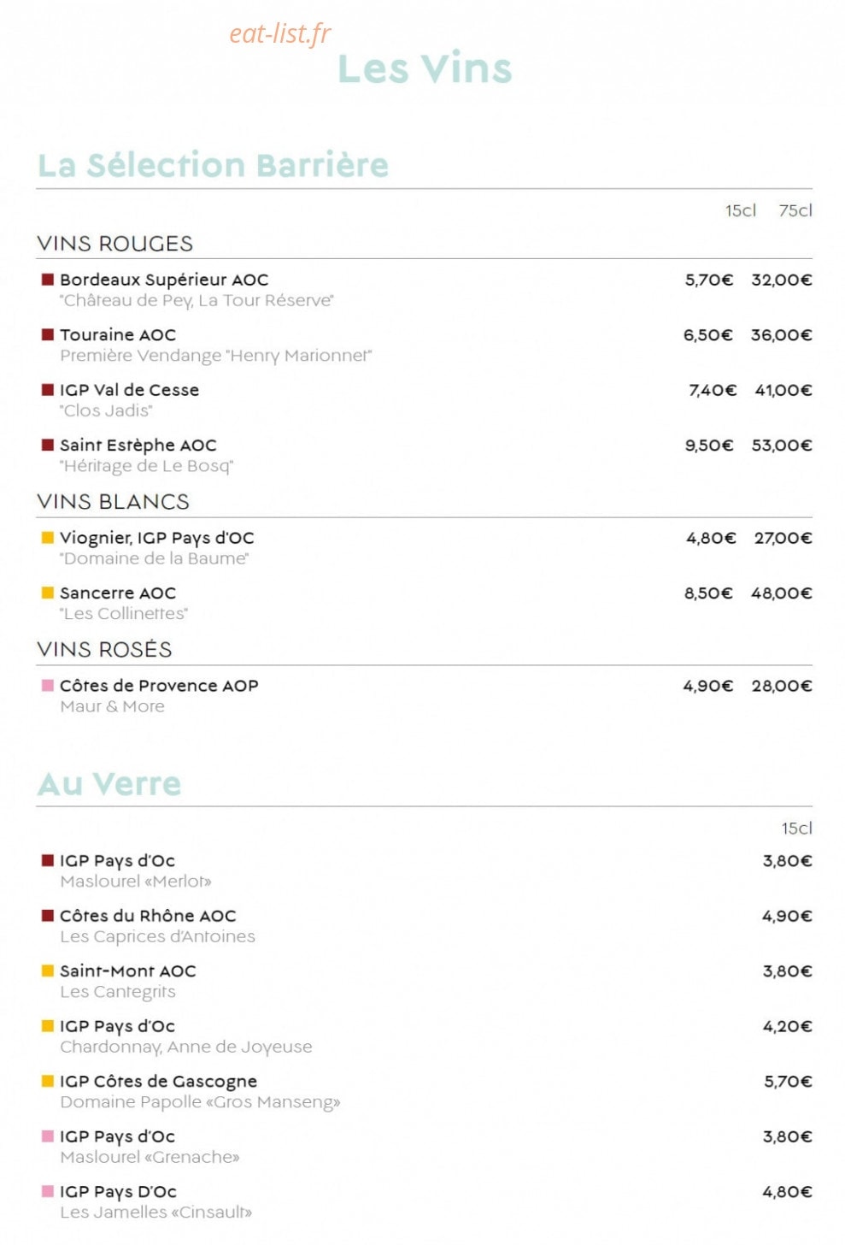Click the 5,70€ Côtes de Gascogne price
Image resolution: width=845 pixels, height=1245 pixels.
[x=788, y=1082]
